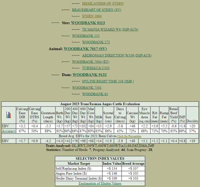Select the Docility column header
This screenshot has width=200, height=187.
pos(192,115)
